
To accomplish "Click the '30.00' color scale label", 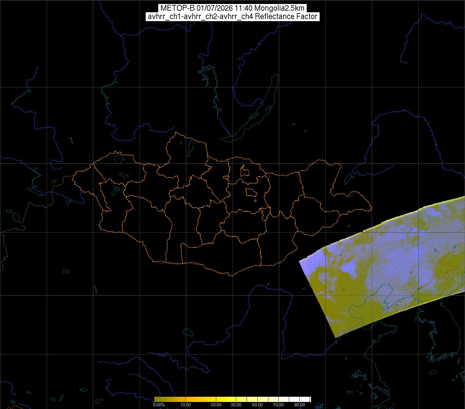I will (x=236, y=405).
